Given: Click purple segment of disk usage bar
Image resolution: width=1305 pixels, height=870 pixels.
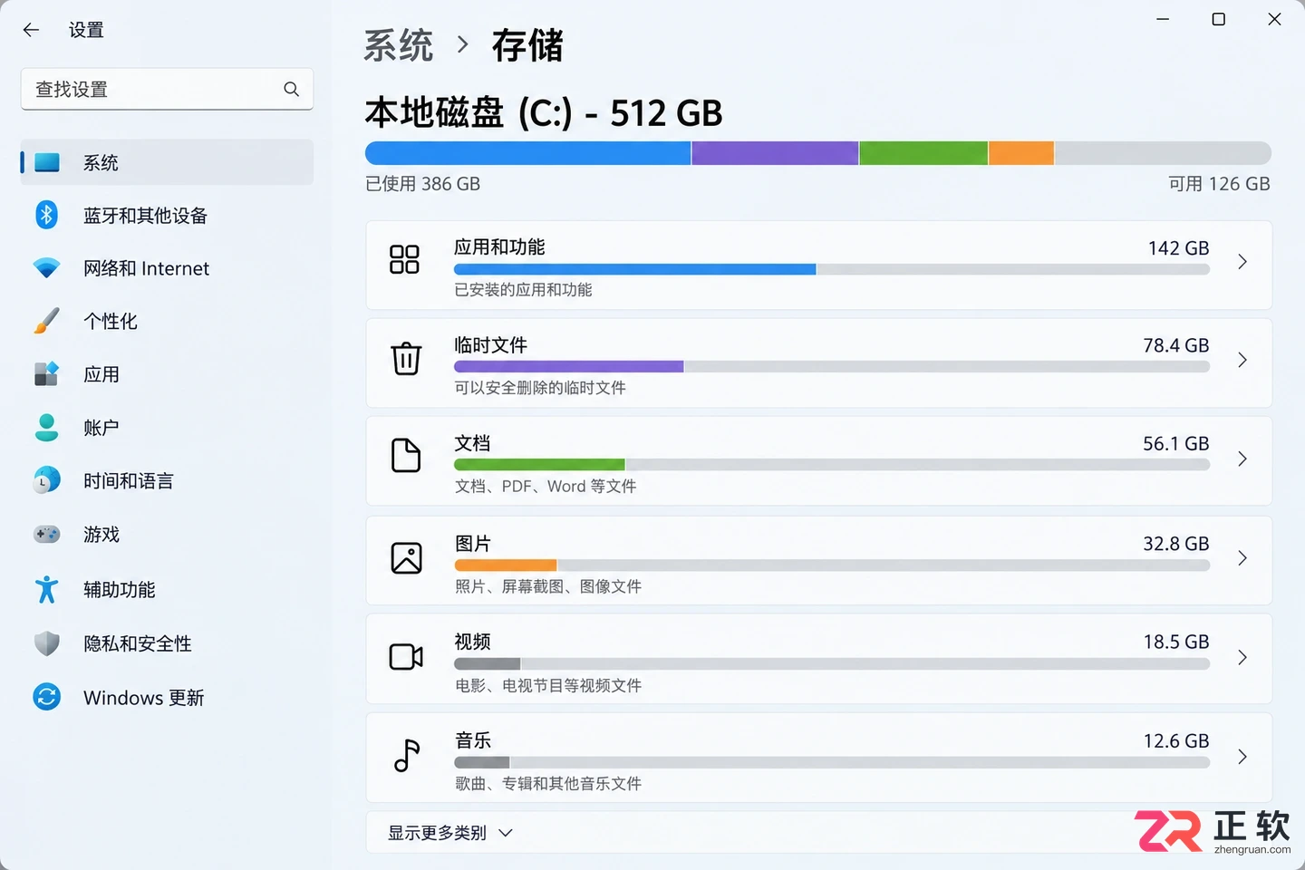Looking at the screenshot, I should click(775, 153).
